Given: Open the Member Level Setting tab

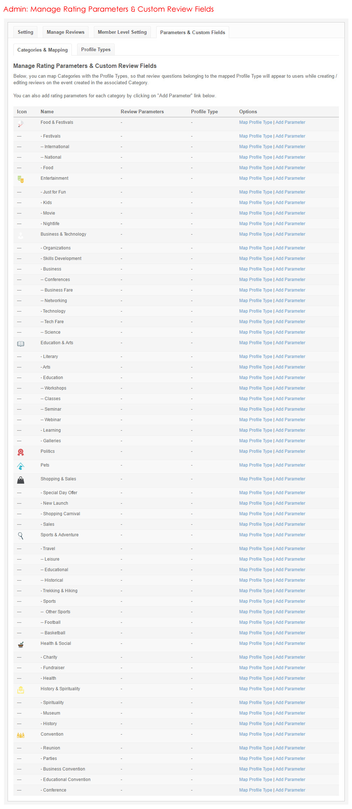Looking at the screenshot, I should (122, 32).
